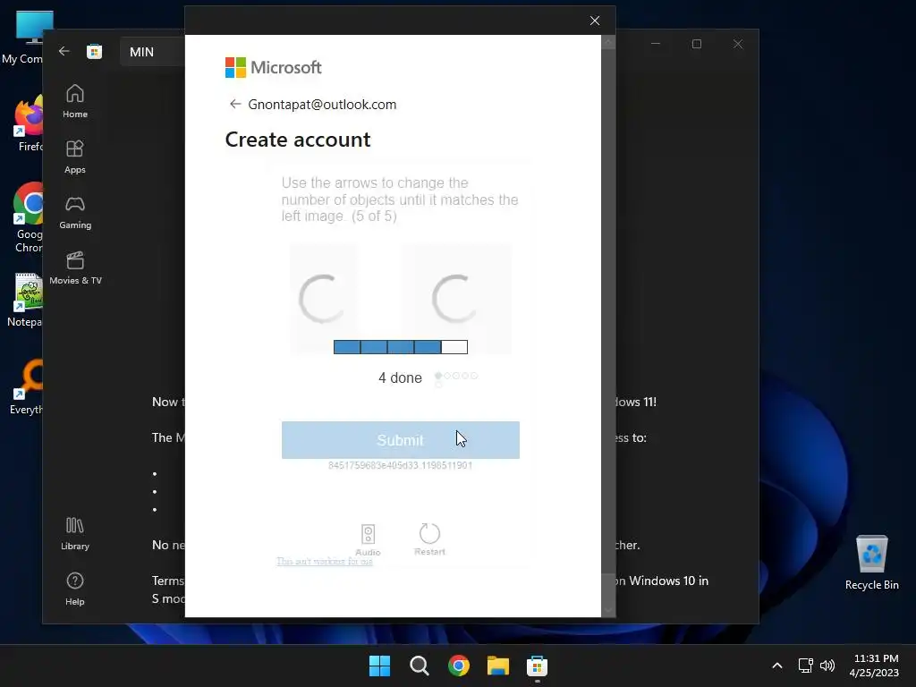Restart the captcha challenge

[429, 539]
